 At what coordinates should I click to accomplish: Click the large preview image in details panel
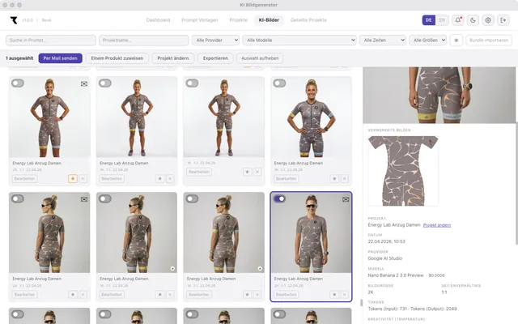tap(439, 96)
